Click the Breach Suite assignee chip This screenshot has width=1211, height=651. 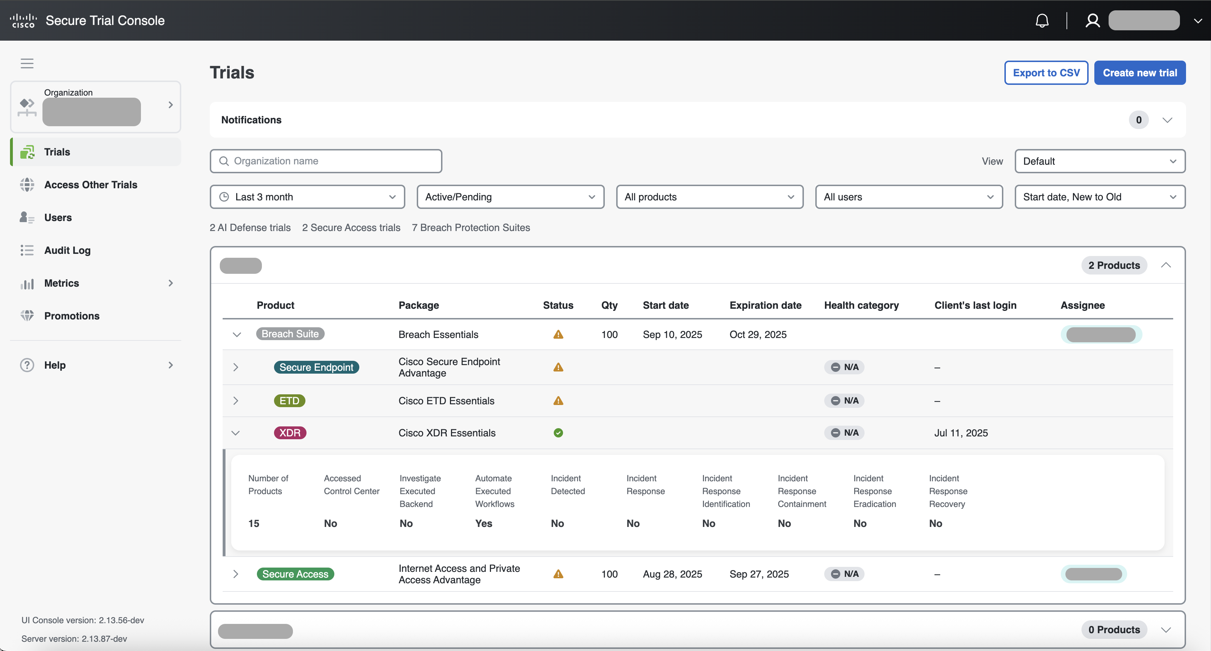click(1101, 334)
